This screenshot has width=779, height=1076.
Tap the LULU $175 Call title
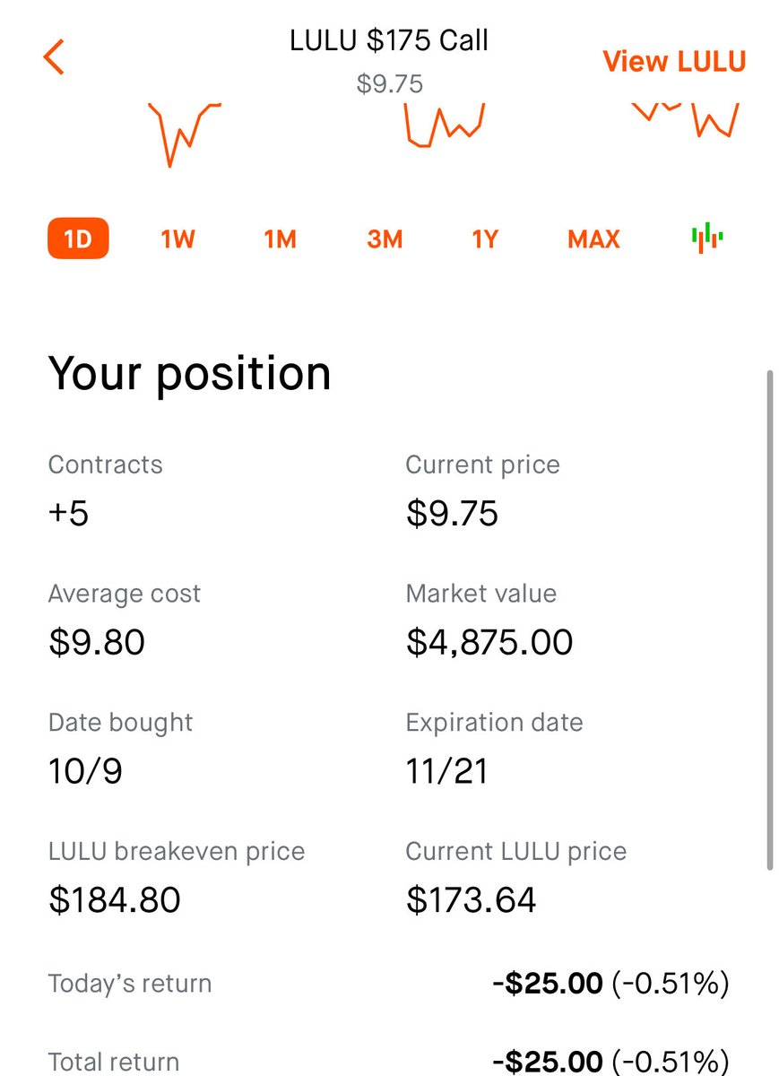coord(389,40)
